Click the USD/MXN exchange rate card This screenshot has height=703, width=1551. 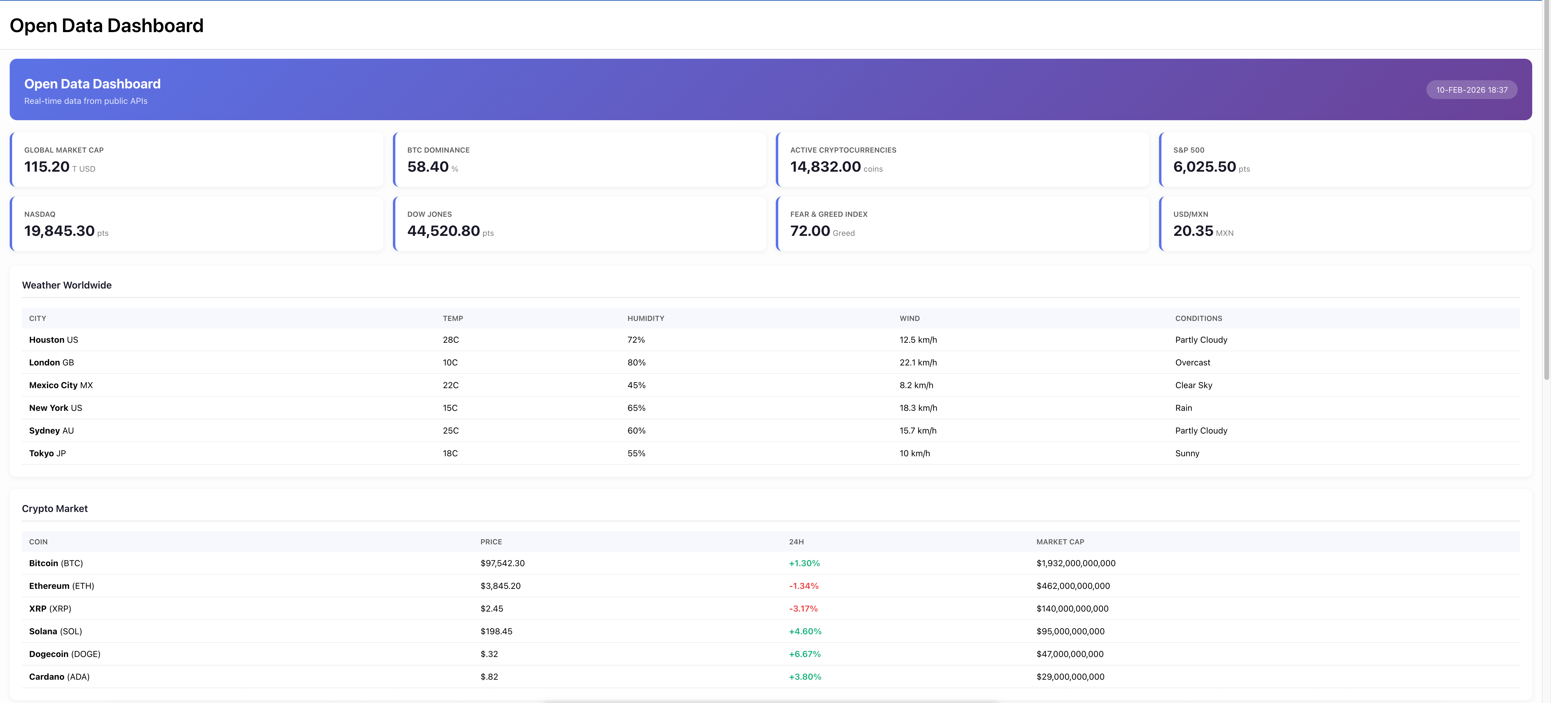[x=1345, y=224]
